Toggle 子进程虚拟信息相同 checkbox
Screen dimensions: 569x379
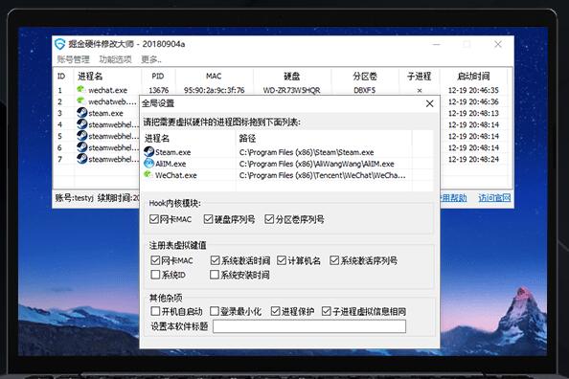click(327, 311)
